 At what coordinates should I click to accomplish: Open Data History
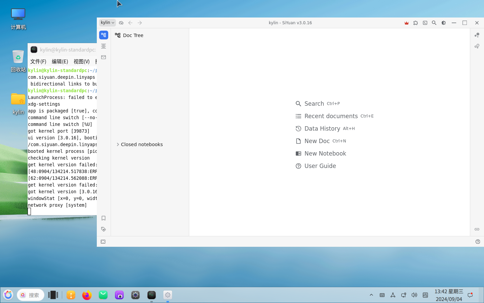click(x=325, y=129)
